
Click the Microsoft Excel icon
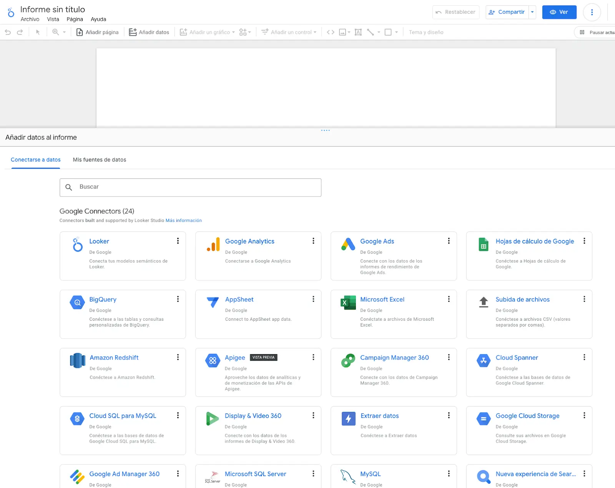coord(348,303)
